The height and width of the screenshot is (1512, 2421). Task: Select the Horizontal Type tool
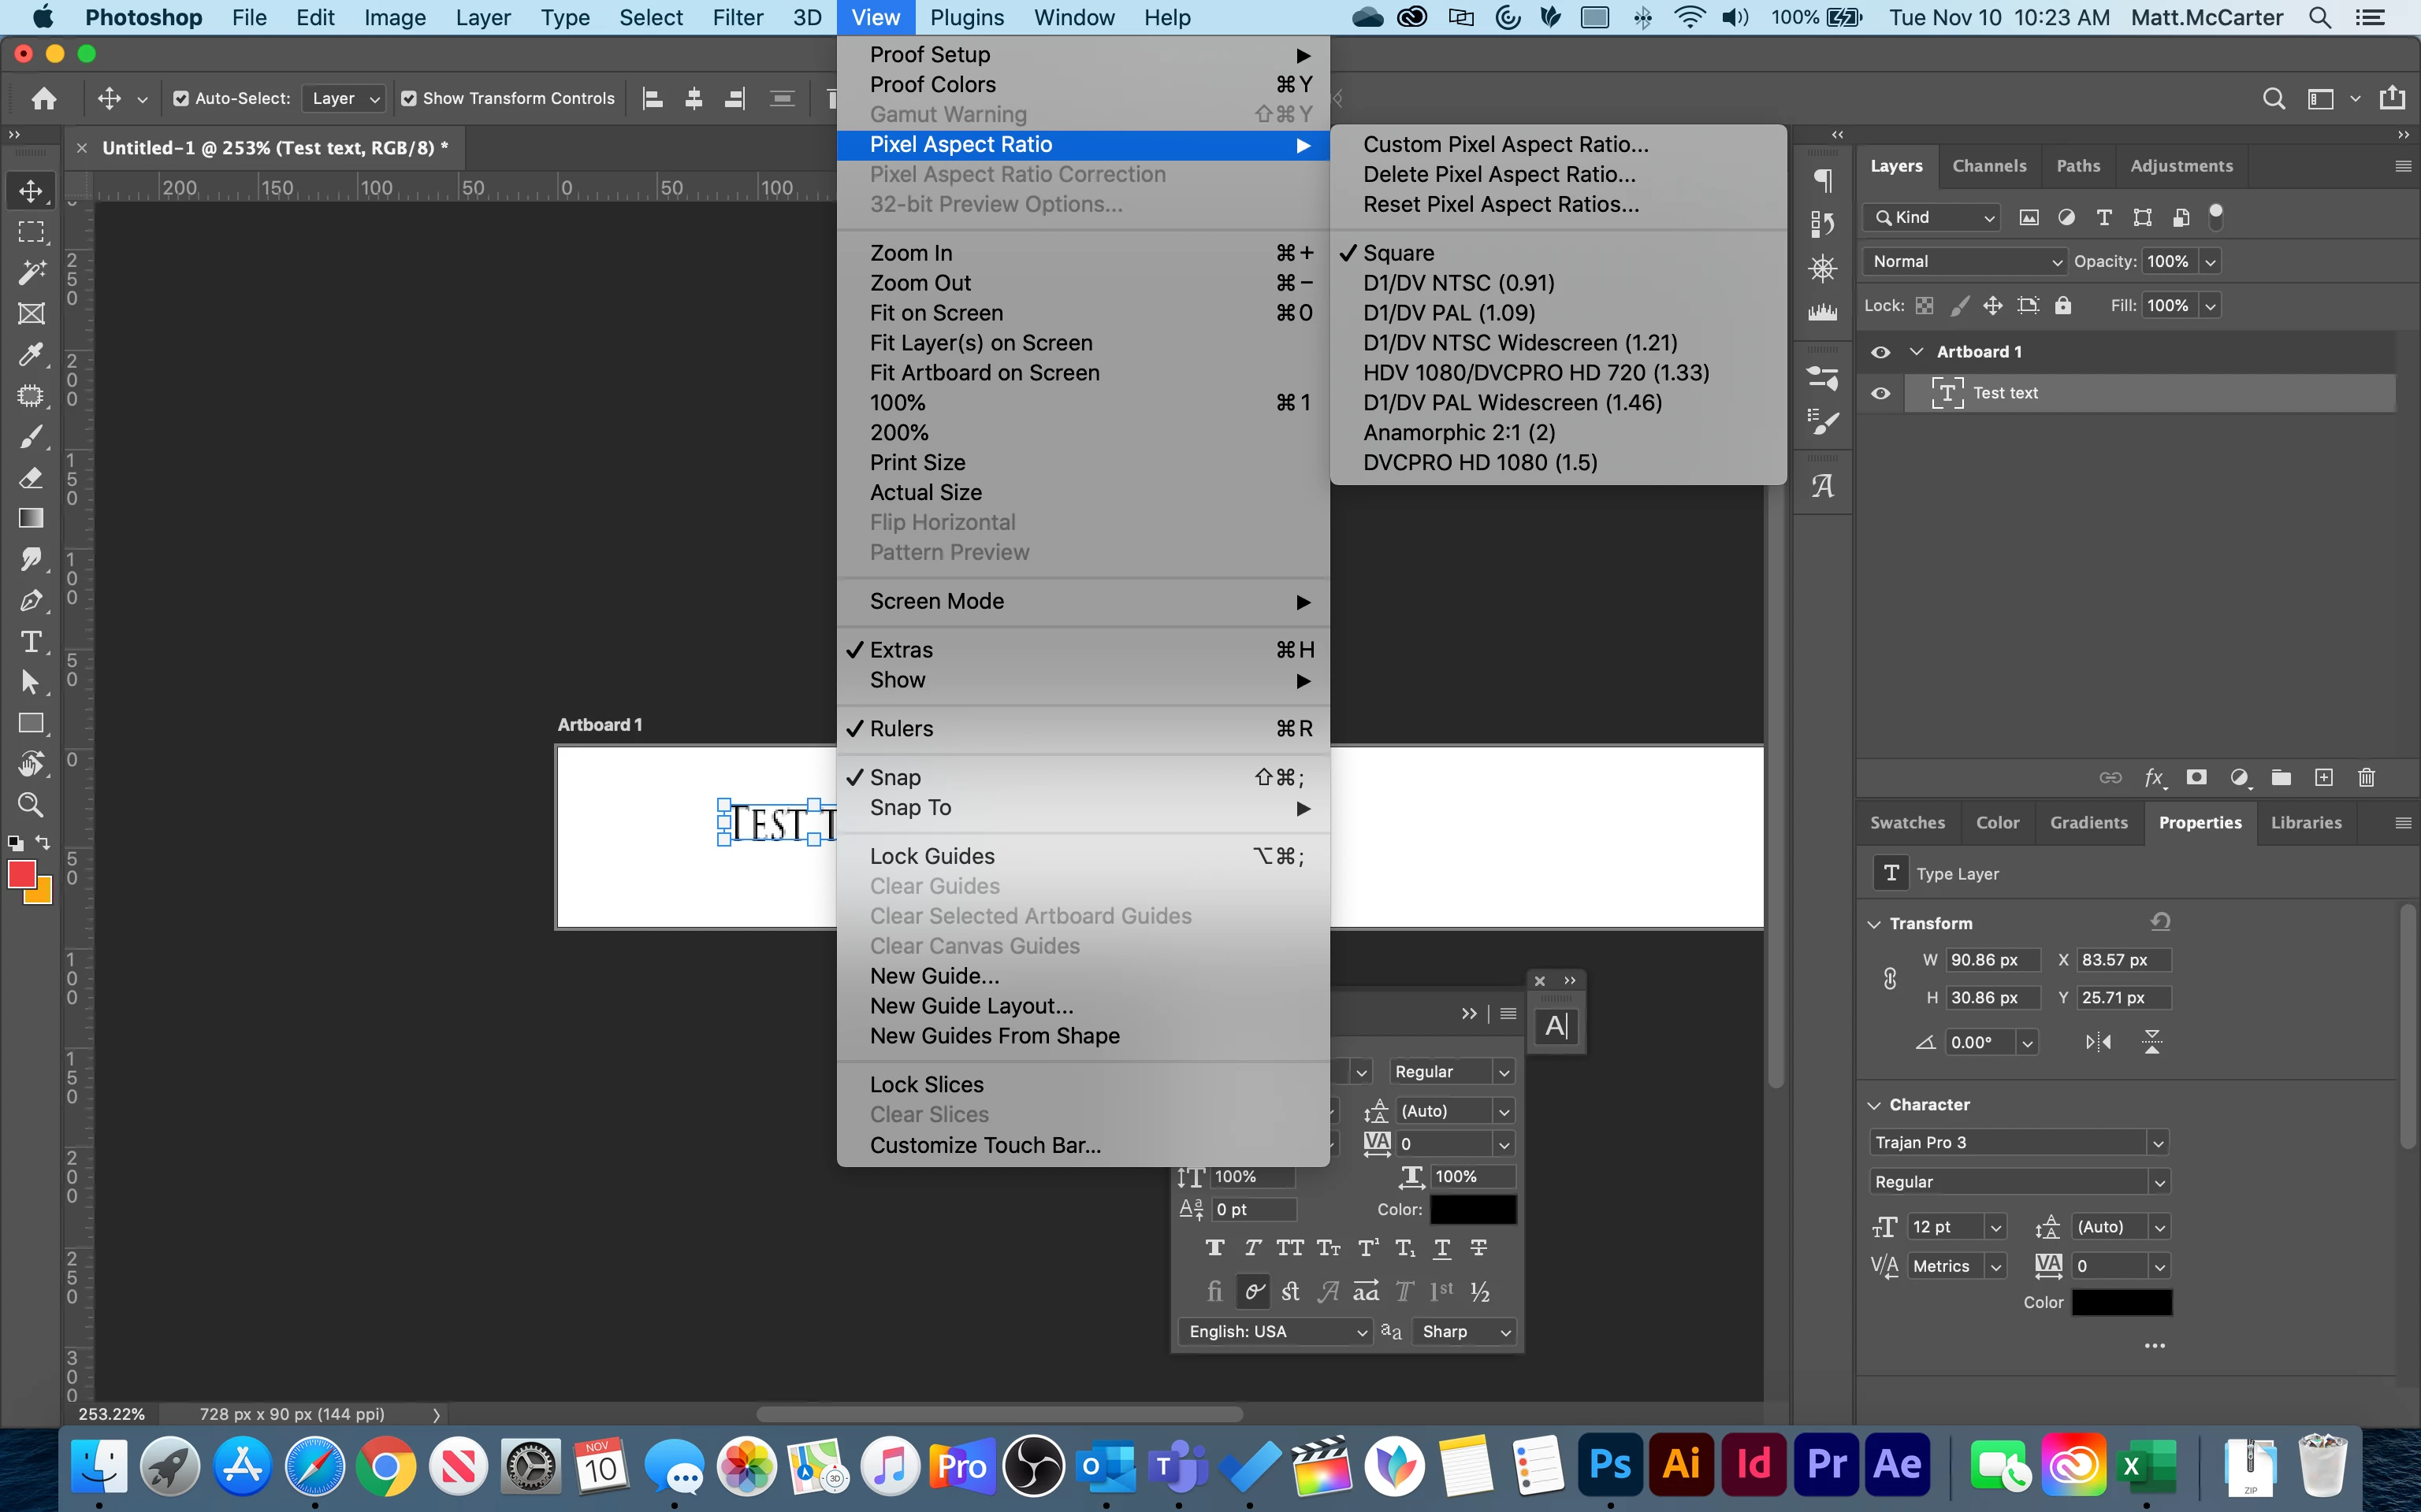(31, 642)
